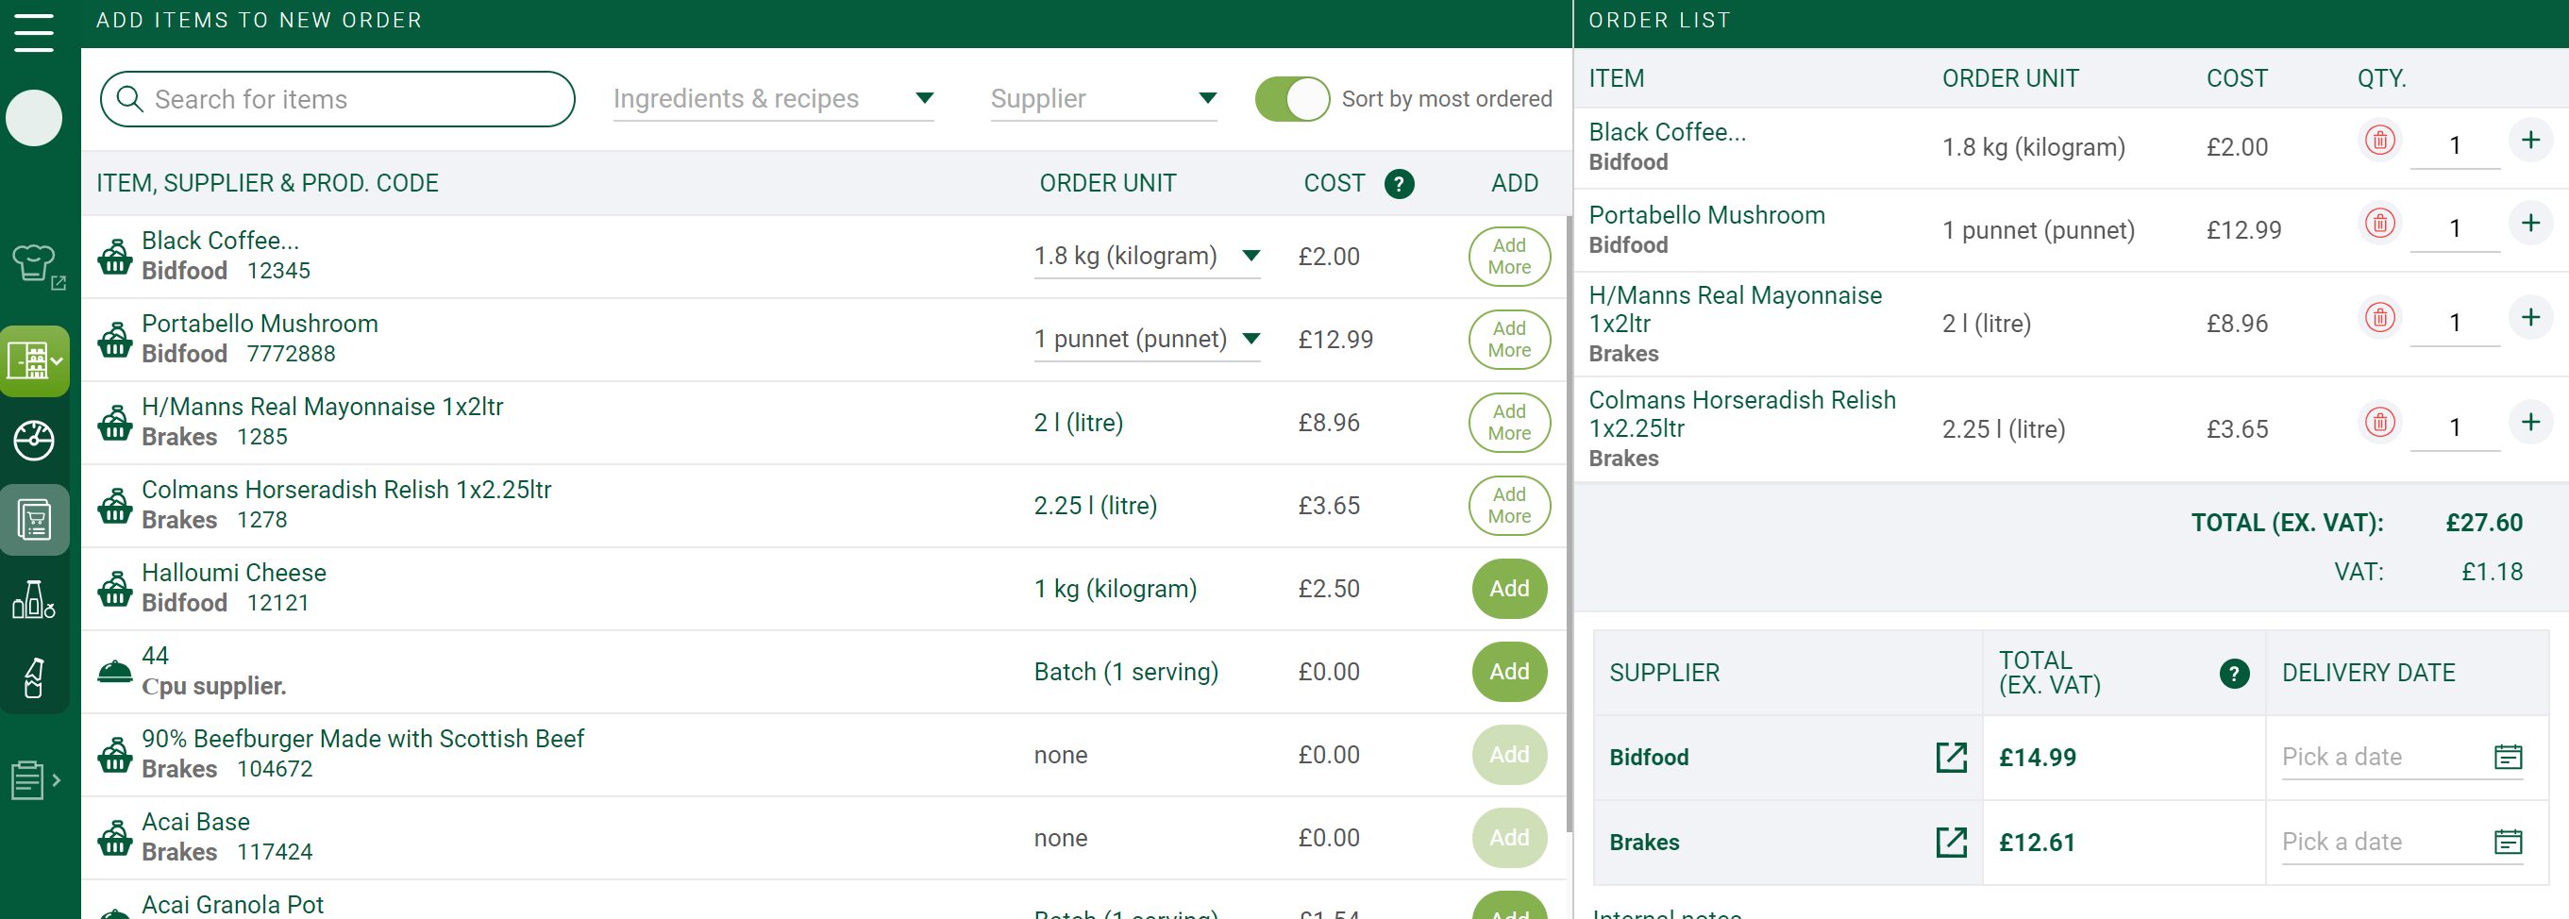Add Halloumi Cheese to the order
The image size is (2569, 919).
1509,589
